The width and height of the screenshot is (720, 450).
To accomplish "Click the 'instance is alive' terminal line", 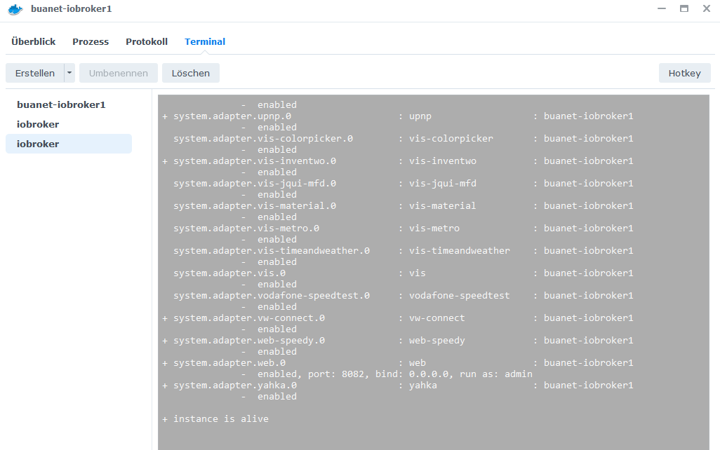I will 220,419.
